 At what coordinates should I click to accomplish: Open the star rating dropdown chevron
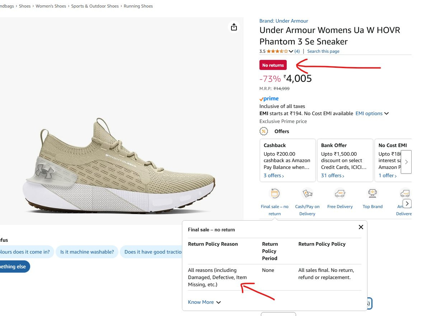[x=291, y=51]
